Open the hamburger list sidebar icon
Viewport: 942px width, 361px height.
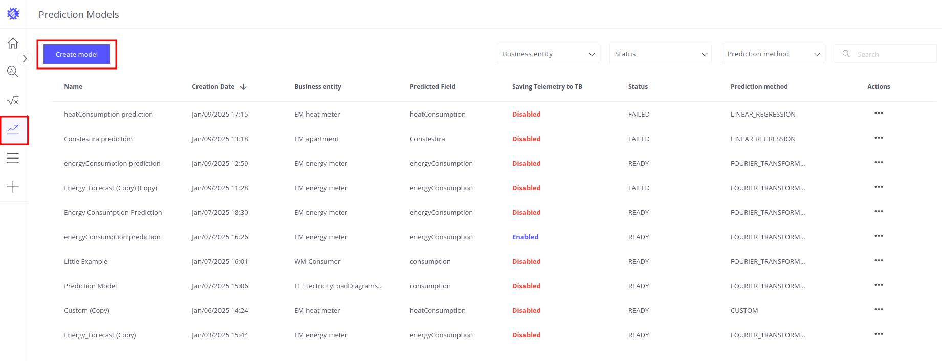(x=13, y=159)
